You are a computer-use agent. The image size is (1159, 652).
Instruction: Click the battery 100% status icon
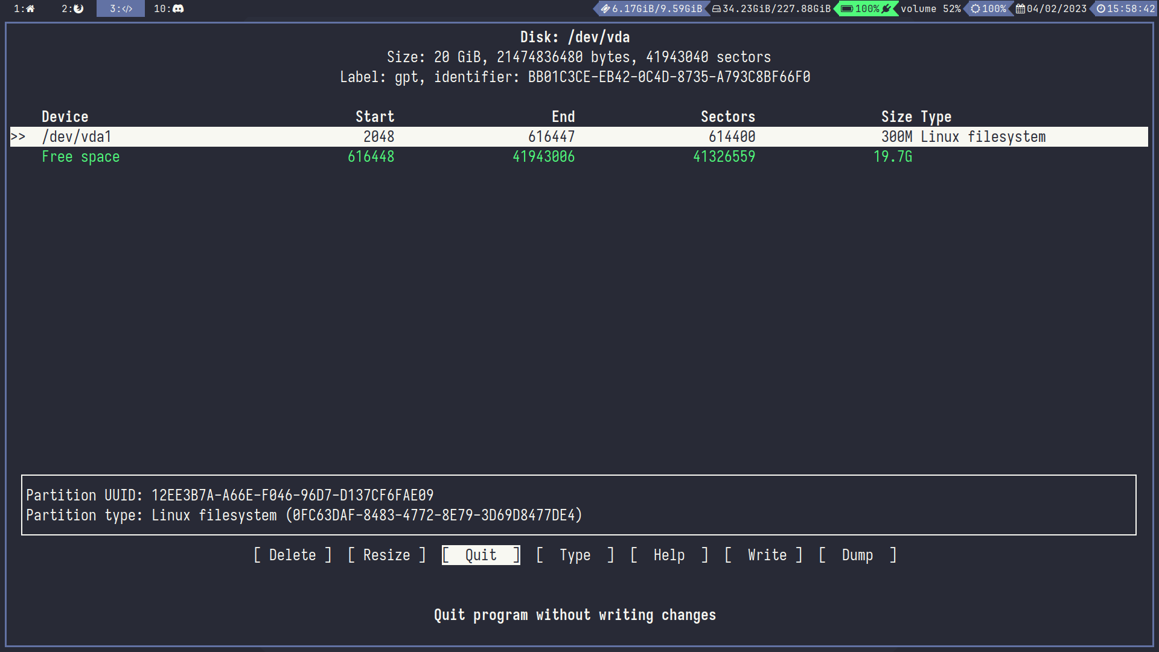pyautogui.click(x=847, y=8)
